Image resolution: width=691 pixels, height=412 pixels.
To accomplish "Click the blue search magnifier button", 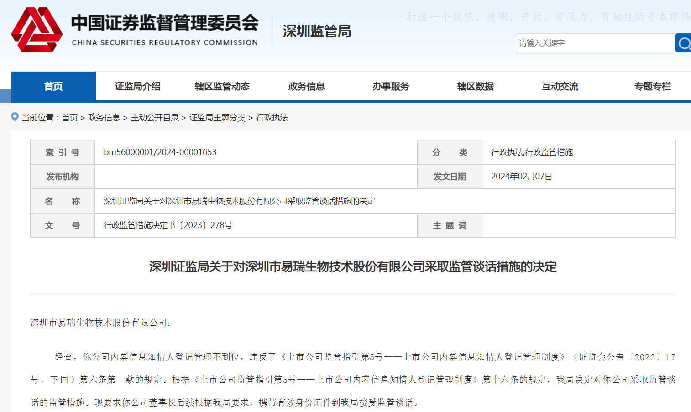I will [x=683, y=43].
